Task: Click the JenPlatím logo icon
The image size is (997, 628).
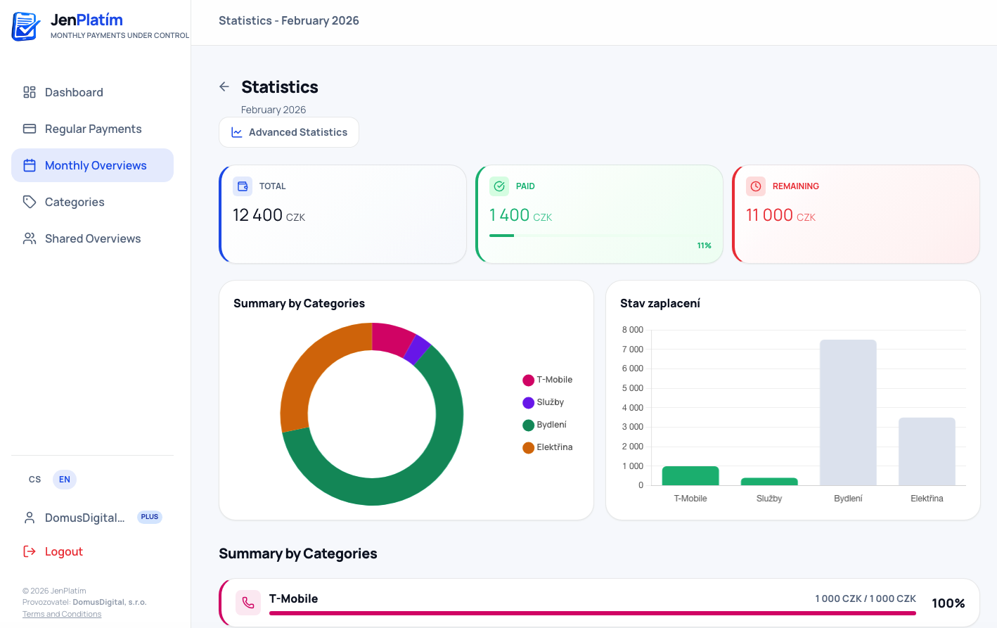Action: point(26,26)
